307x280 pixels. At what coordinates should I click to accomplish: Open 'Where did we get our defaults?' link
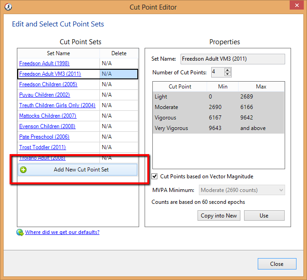pyautogui.click(x=62, y=232)
